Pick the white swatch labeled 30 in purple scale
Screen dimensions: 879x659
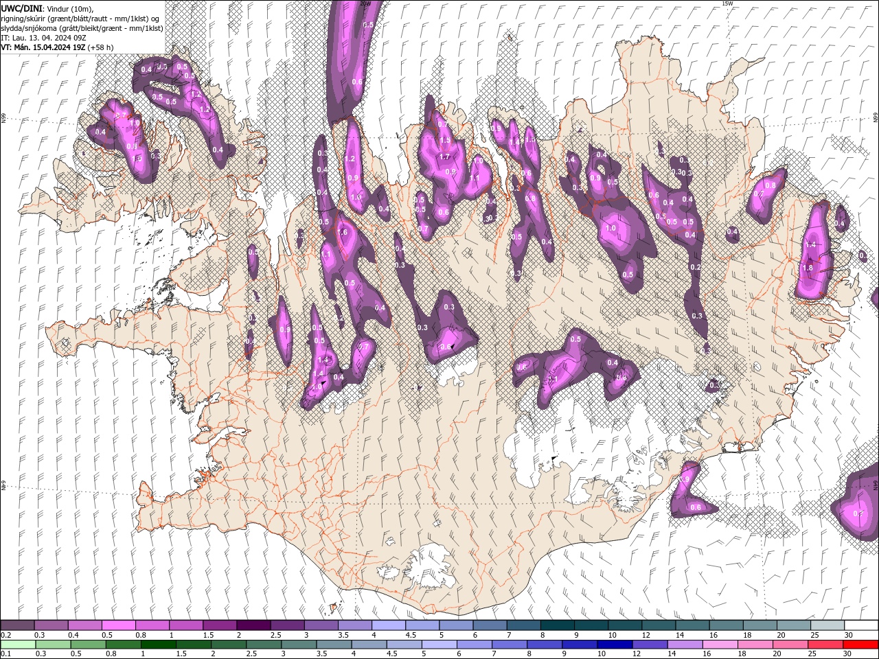(860, 625)
